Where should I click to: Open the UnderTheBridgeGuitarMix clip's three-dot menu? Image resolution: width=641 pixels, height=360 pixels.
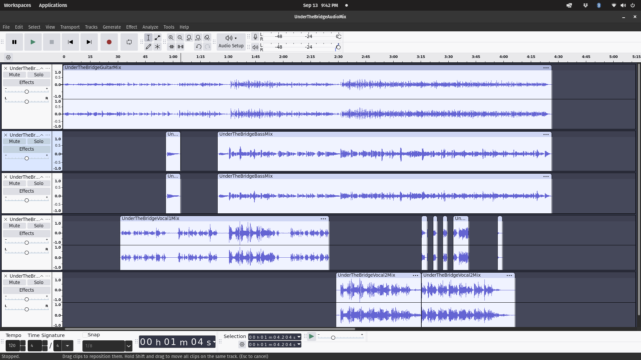[546, 68]
